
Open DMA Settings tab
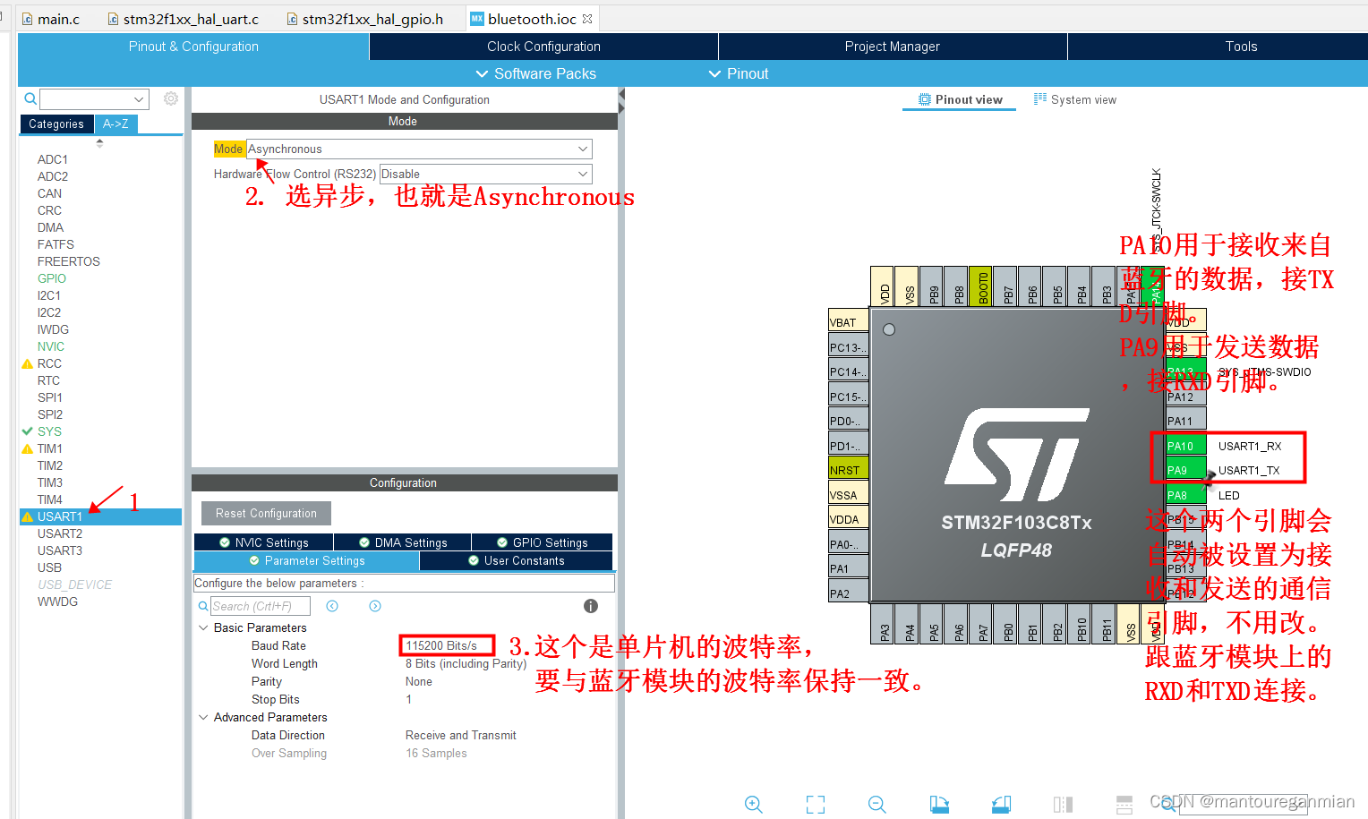tap(403, 542)
